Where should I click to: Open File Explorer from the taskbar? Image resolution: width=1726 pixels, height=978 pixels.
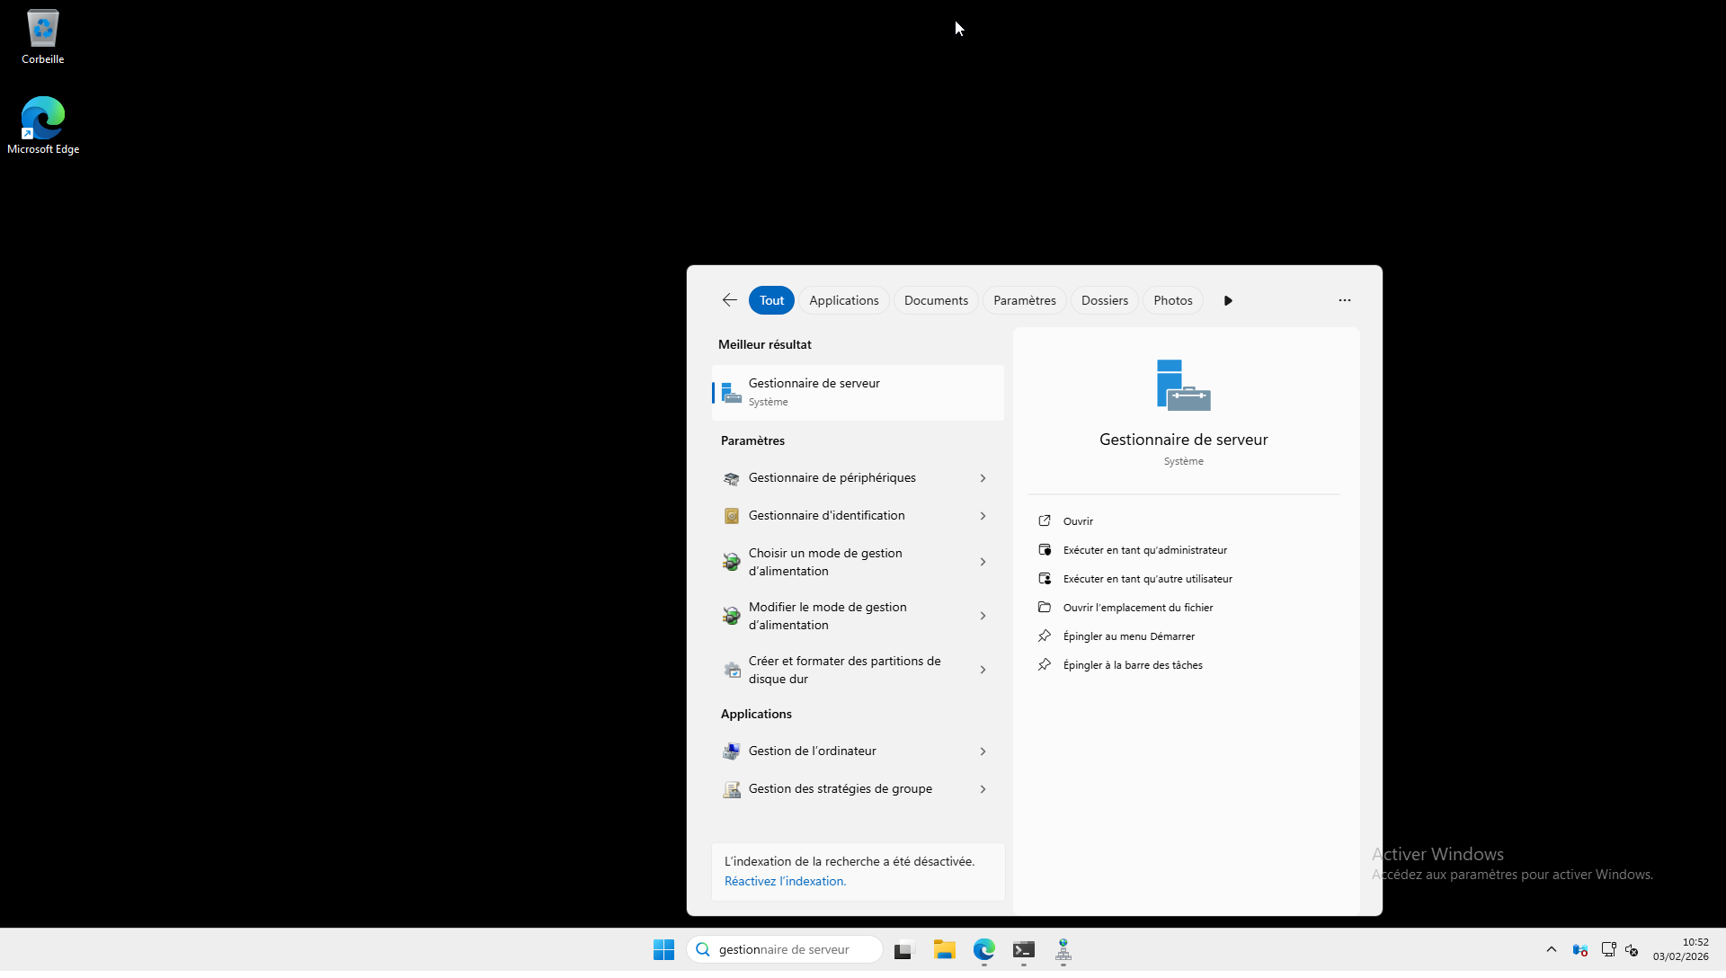(944, 950)
